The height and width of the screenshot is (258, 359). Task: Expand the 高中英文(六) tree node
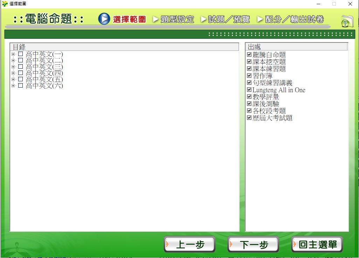tap(13, 86)
